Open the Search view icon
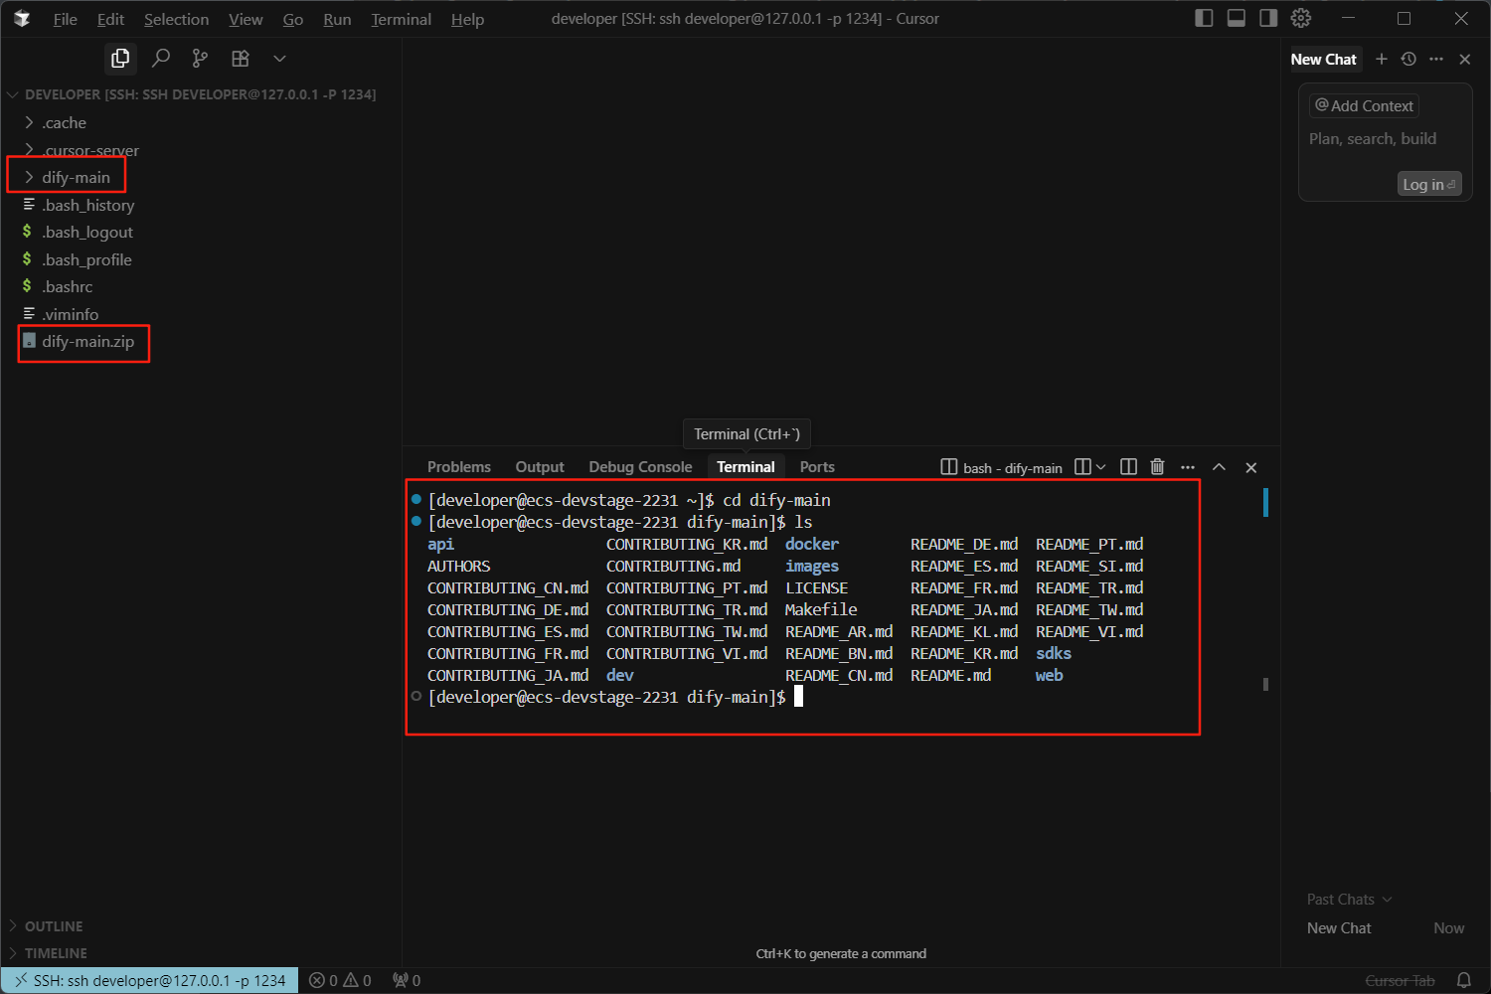The image size is (1491, 994). tap(160, 59)
